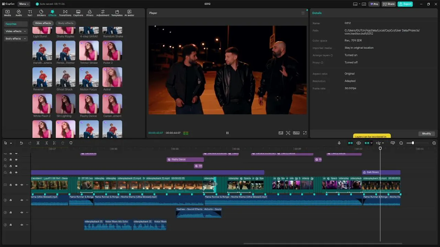
Task: Toggle clip linkage
Action: pyautogui.click(x=367, y=143)
